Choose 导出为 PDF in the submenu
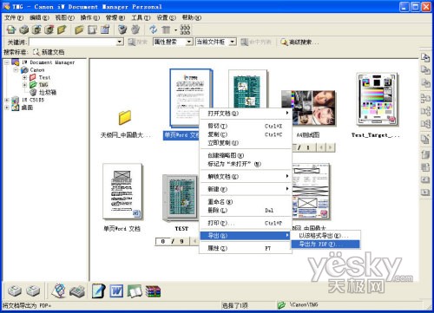Image resolution: width=434 pixels, height=313 pixels. tap(325, 245)
